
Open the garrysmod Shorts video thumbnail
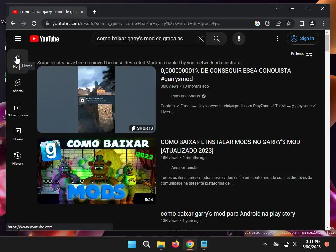[96, 99]
